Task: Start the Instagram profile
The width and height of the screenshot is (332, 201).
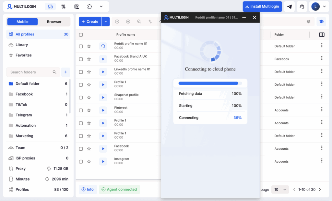Action: coord(103,162)
